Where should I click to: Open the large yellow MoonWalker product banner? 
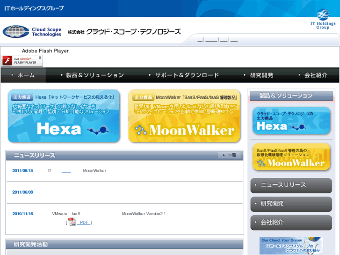(x=184, y=116)
